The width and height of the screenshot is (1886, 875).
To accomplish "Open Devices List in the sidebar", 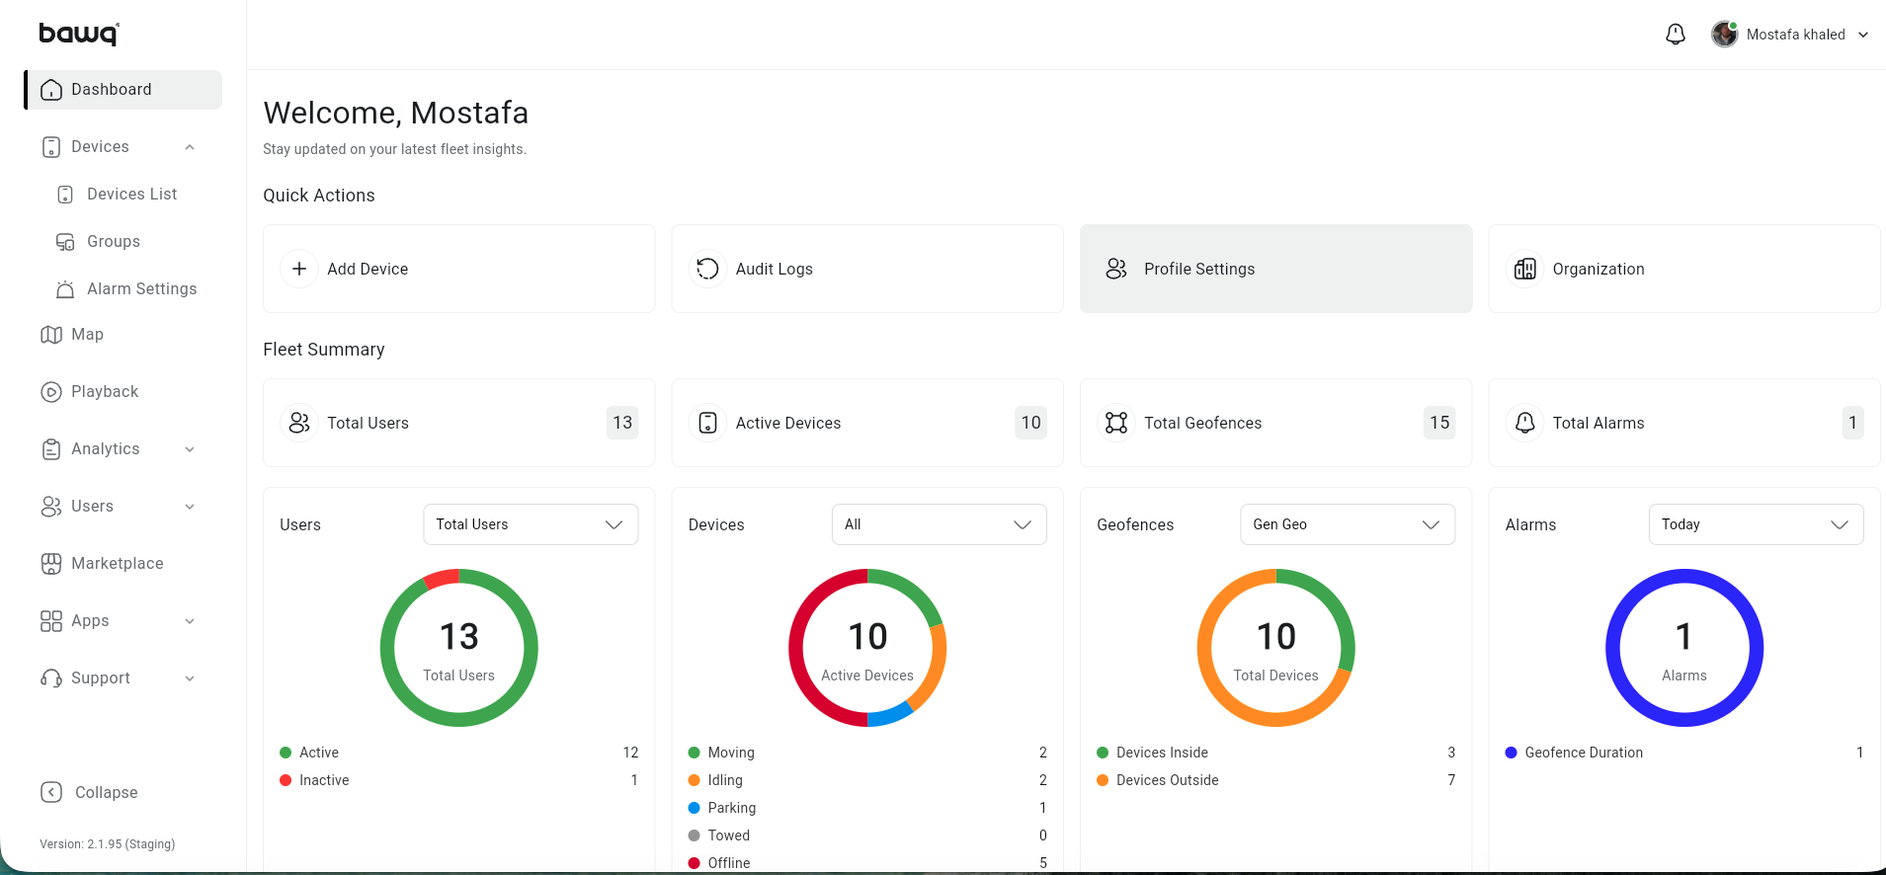I will [x=131, y=195].
